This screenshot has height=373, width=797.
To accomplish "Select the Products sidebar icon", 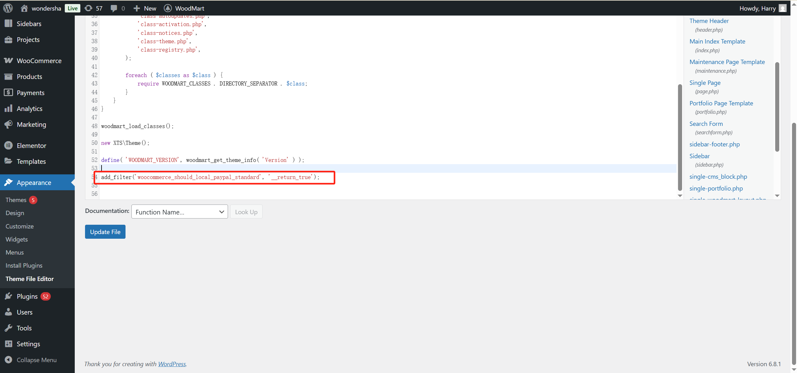I will coord(9,76).
